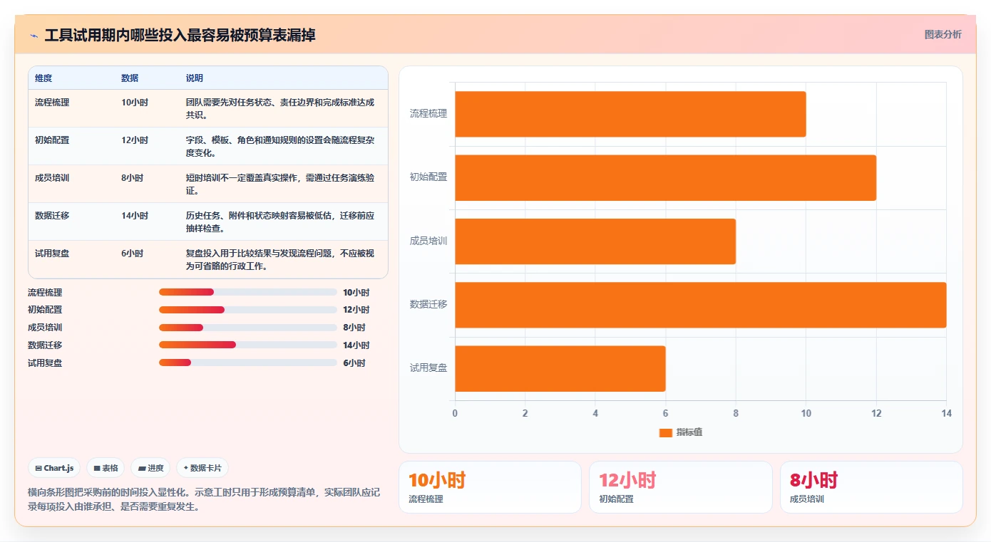Click the footer note starting 横向条形图
Screen dimensions: 991x542
point(202,499)
